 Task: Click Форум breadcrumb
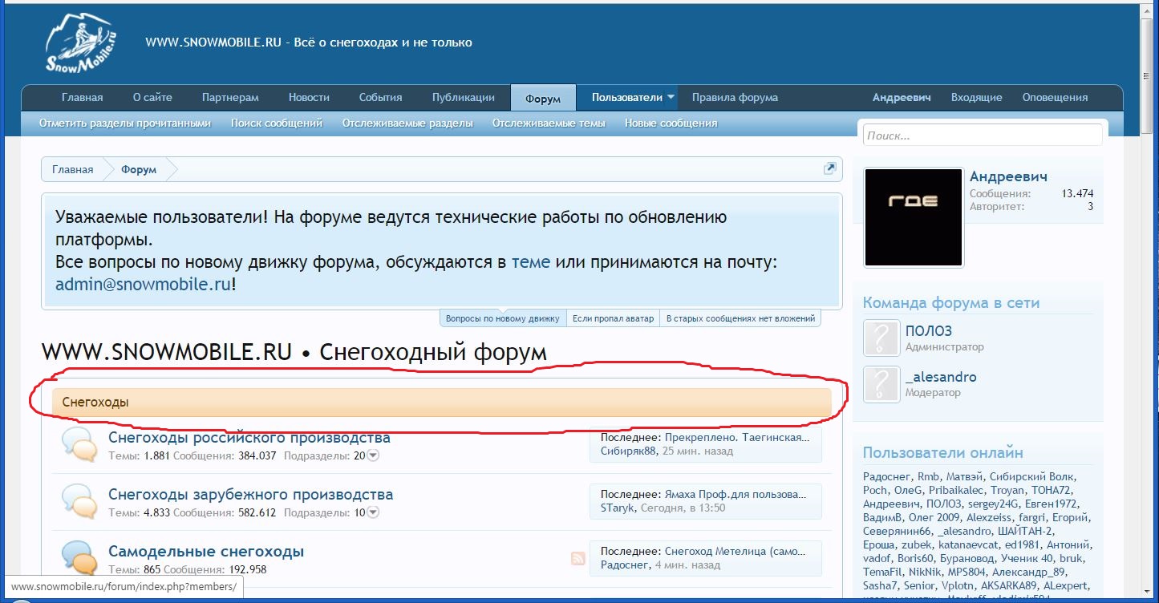point(139,169)
